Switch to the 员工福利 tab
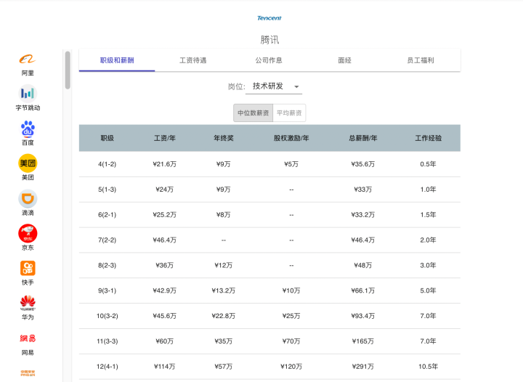The image size is (523, 382). (x=421, y=60)
